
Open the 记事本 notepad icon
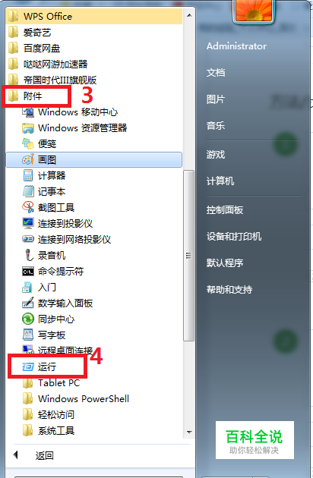28,191
